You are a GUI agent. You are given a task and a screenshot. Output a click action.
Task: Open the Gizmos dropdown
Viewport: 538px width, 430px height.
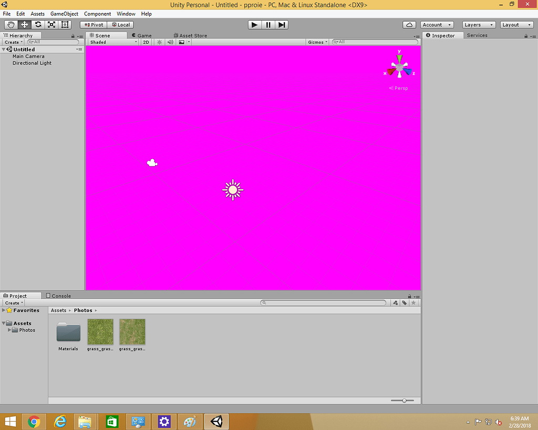[317, 42]
